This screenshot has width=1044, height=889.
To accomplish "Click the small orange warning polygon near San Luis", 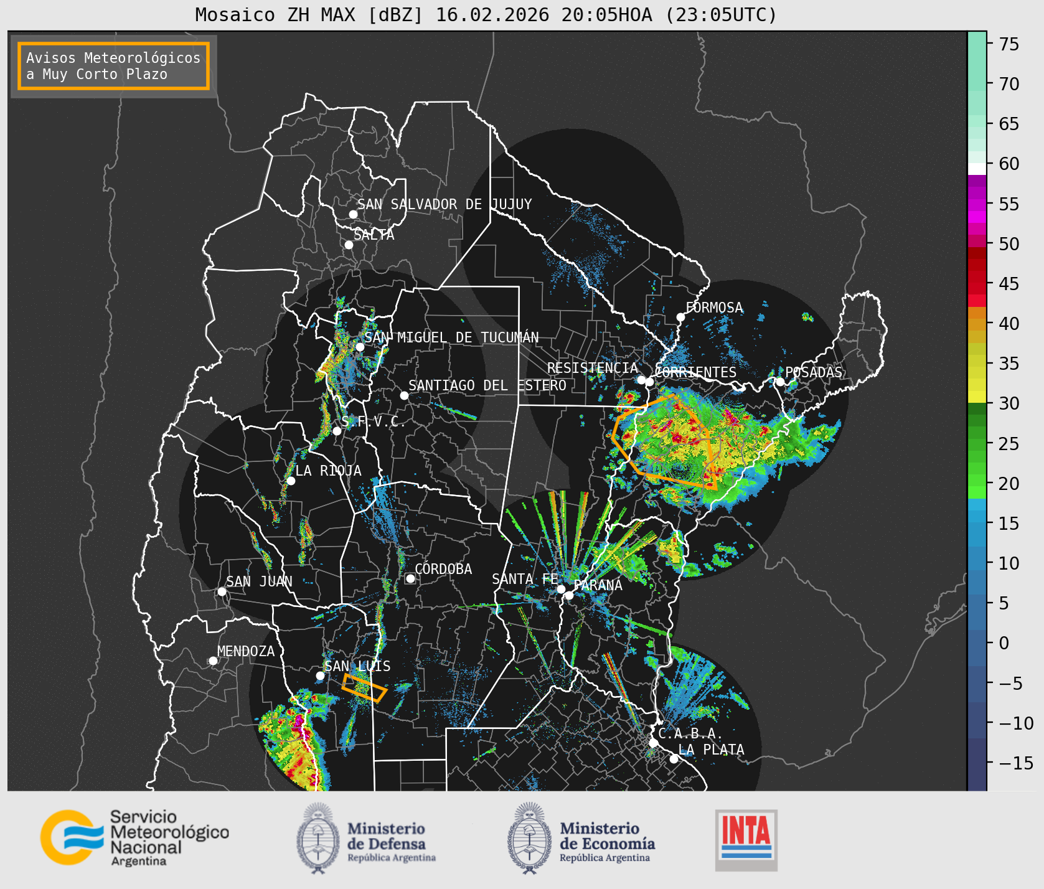I will (364, 687).
